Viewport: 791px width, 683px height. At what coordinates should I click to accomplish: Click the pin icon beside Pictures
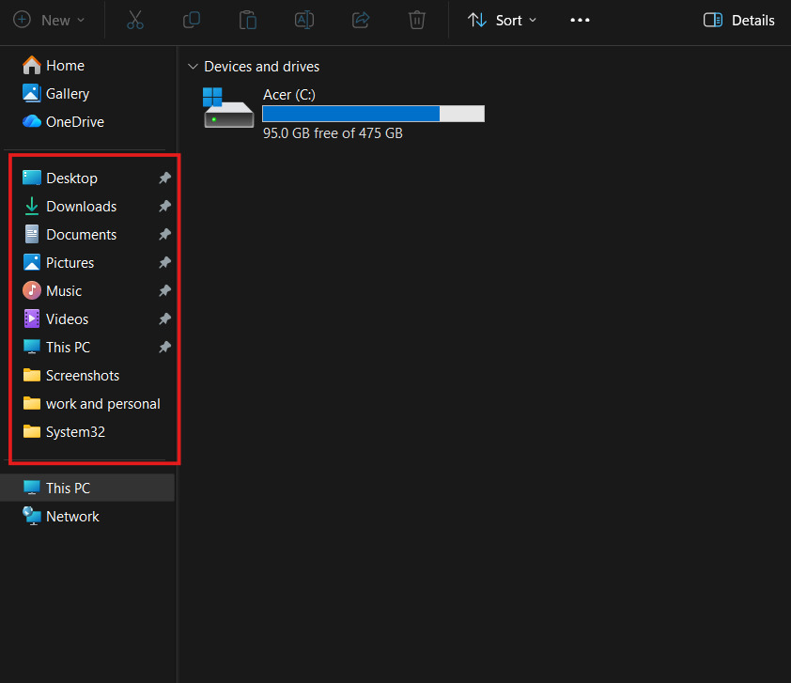pos(164,263)
